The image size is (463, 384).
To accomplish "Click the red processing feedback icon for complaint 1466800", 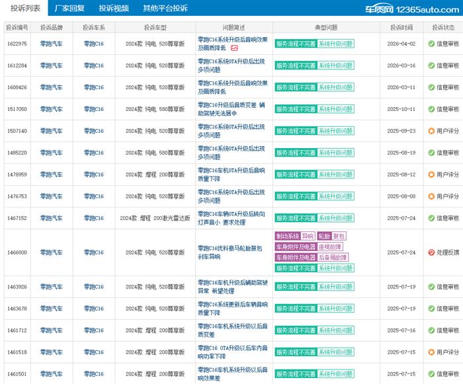I will pos(431,252).
